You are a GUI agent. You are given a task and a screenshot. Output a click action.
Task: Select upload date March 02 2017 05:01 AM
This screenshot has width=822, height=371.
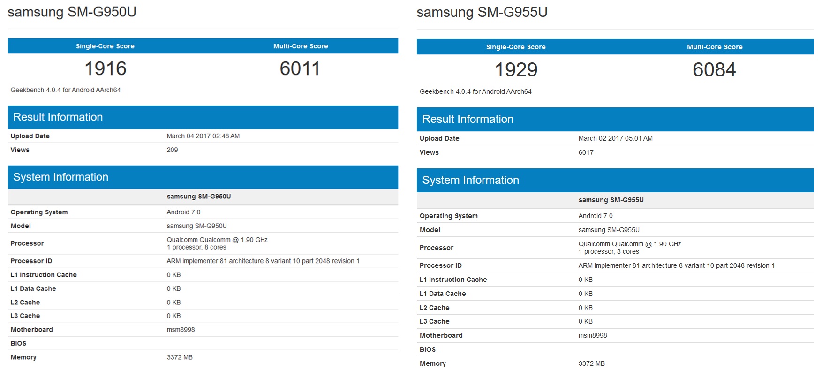(x=615, y=138)
